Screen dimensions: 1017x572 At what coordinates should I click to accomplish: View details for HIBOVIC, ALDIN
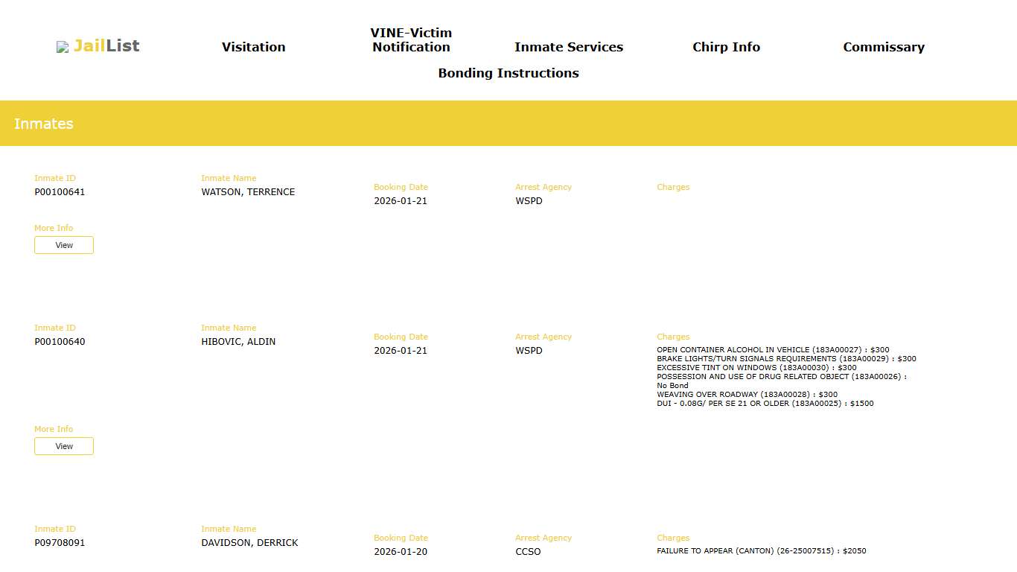pyautogui.click(x=63, y=445)
